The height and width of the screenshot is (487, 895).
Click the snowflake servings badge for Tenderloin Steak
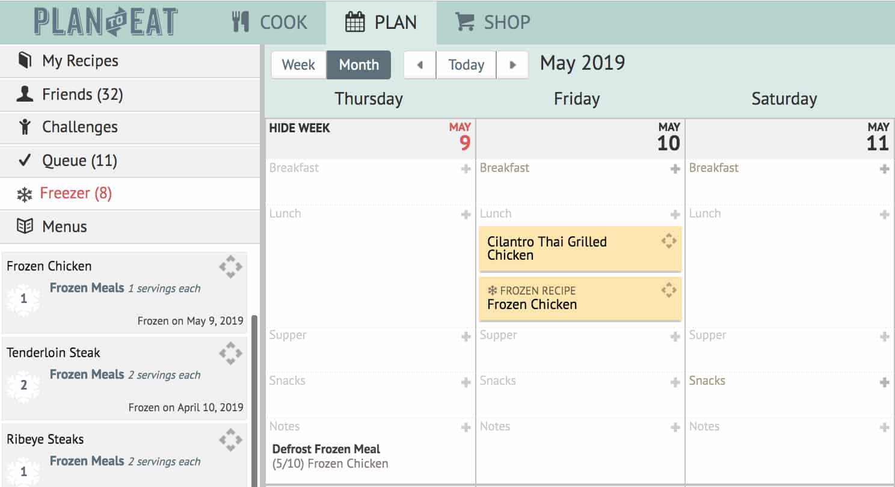[23, 385]
